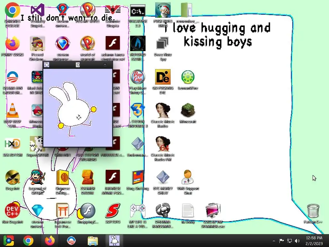329x247 pixels.
Task: Open the 12:58 PM clock and date
Action: (314, 241)
